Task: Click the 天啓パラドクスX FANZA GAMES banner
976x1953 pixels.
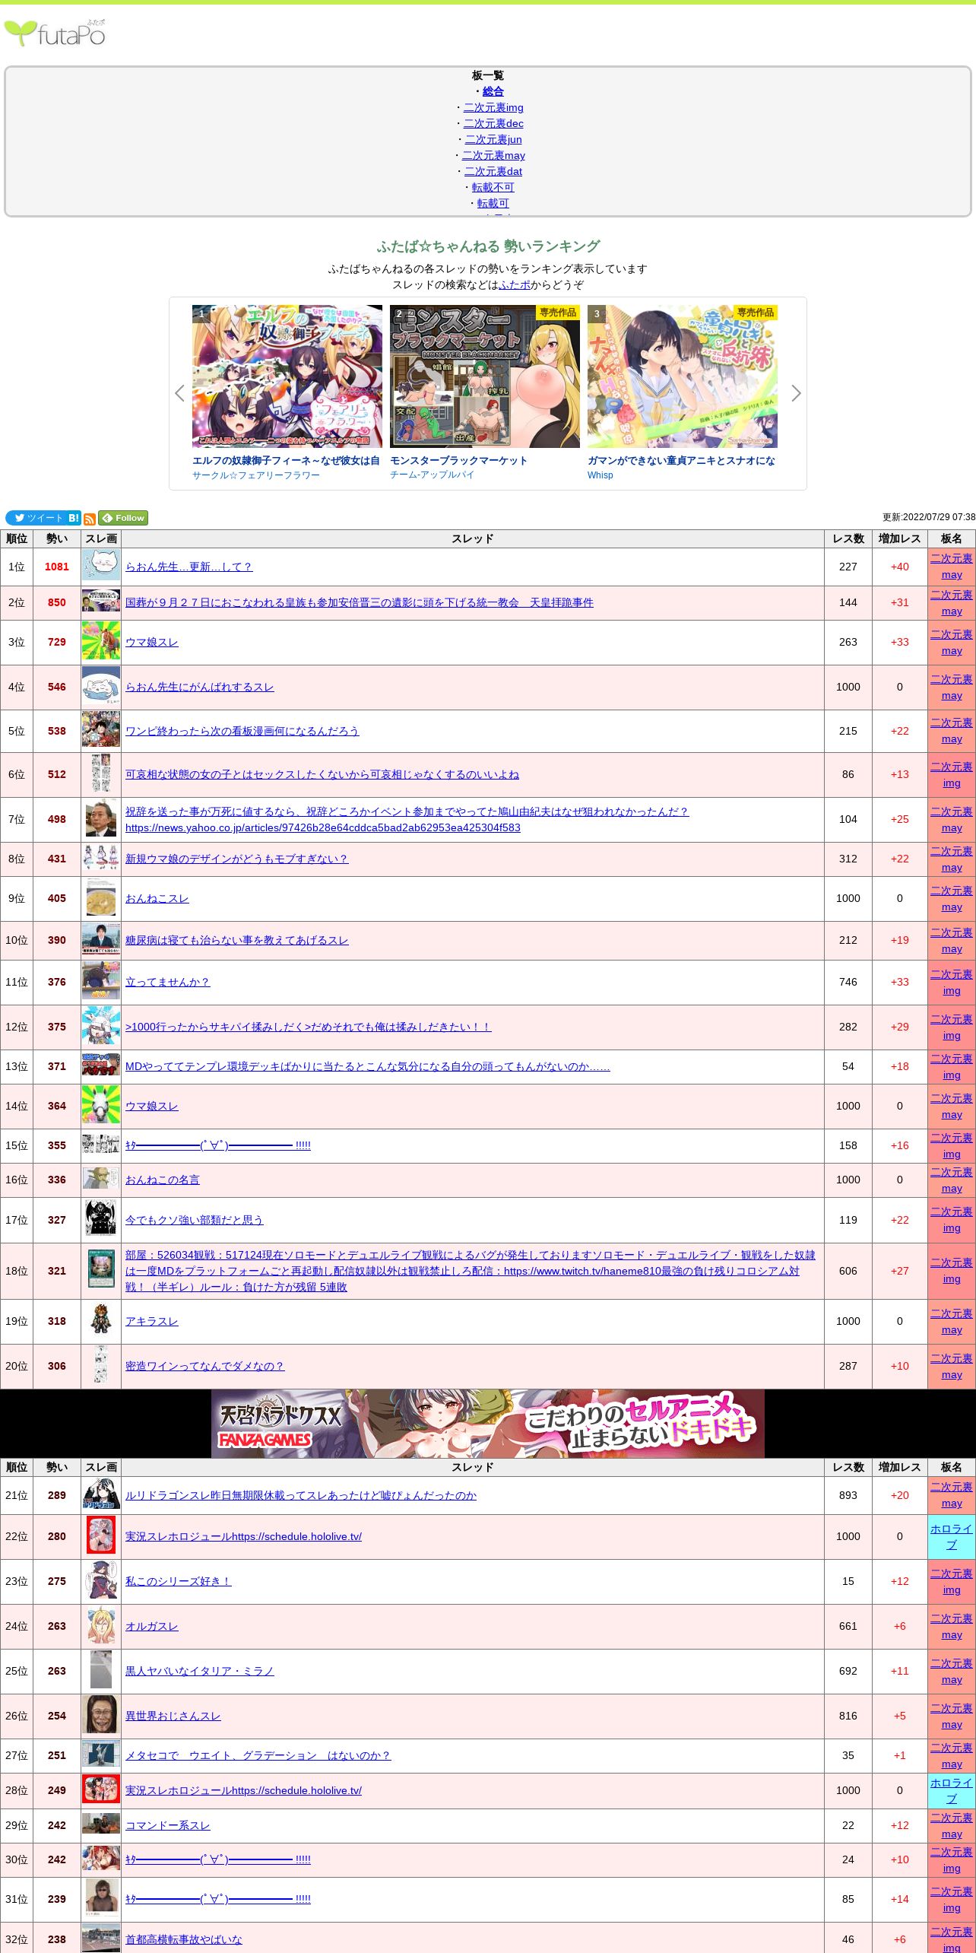Action: [488, 1423]
